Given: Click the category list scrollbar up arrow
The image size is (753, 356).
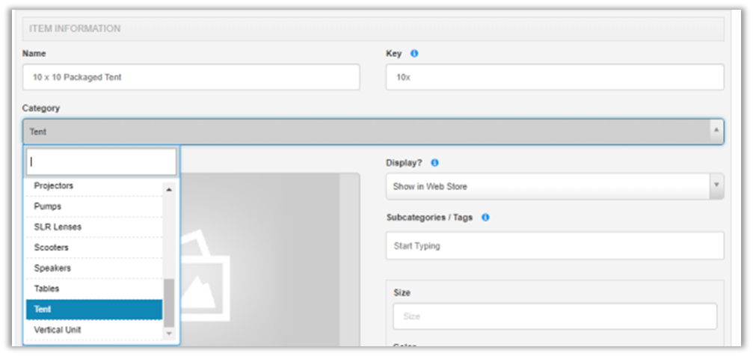Looking at the screenshot, I should point(169,190).
